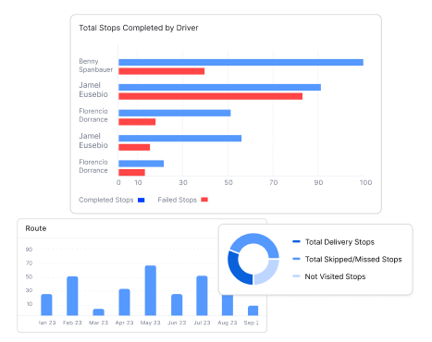Click 'Total Skipped/Missed Stops' legend label

pos(353,259)
